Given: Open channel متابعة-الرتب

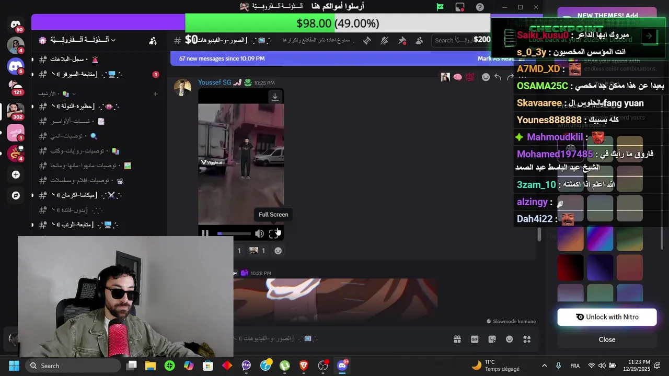Looking at the screenshot, I should [98, 225].
